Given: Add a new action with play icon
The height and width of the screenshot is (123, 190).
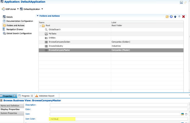Looking at the screenshot, I should tap(171, 16).
